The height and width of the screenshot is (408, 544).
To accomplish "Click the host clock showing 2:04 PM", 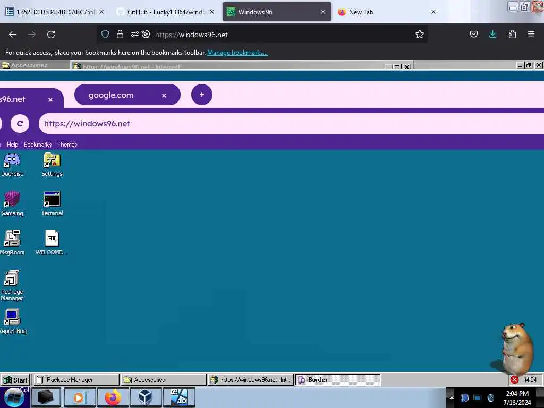I will pyautogui.click(x=517, y=398).
